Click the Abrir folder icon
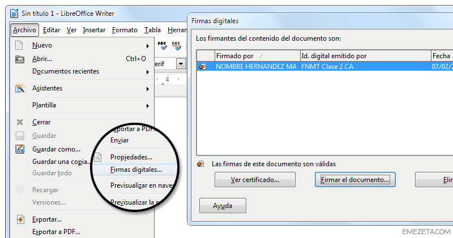The image size is (453, 238). [x=20, y=59]
